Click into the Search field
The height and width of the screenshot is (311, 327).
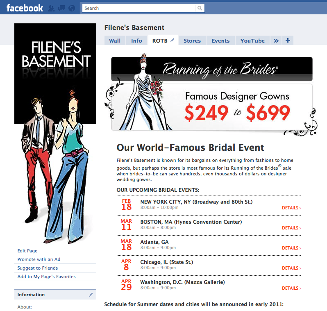(x=139, y=8)
